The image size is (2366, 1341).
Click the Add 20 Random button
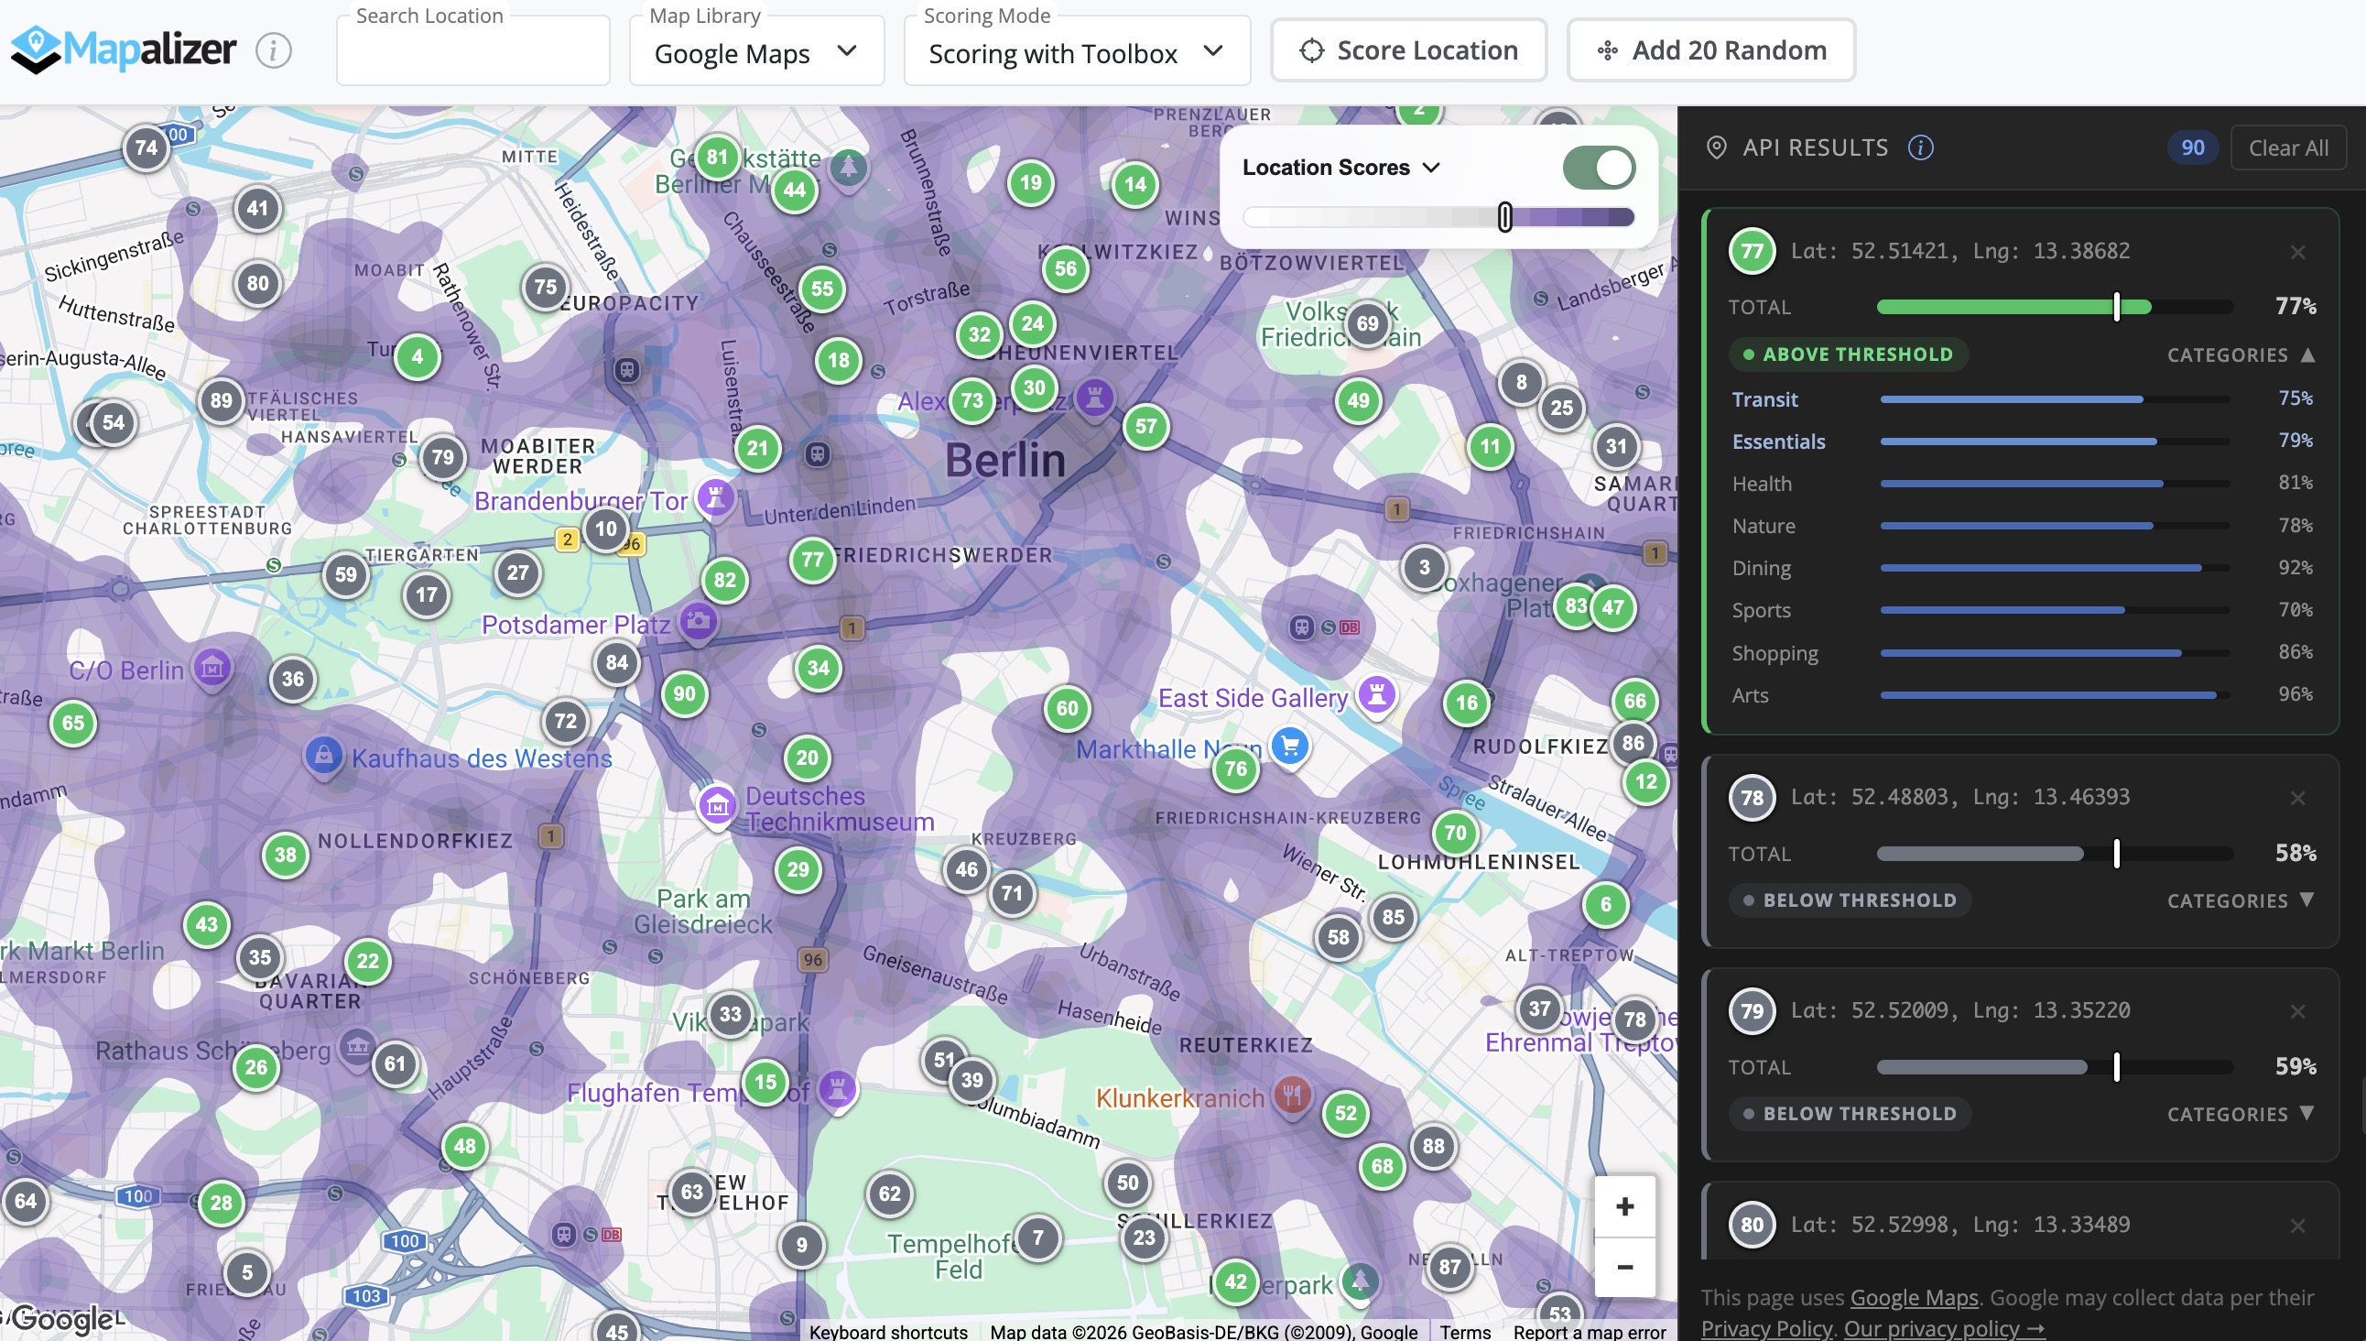[1711, 50]
